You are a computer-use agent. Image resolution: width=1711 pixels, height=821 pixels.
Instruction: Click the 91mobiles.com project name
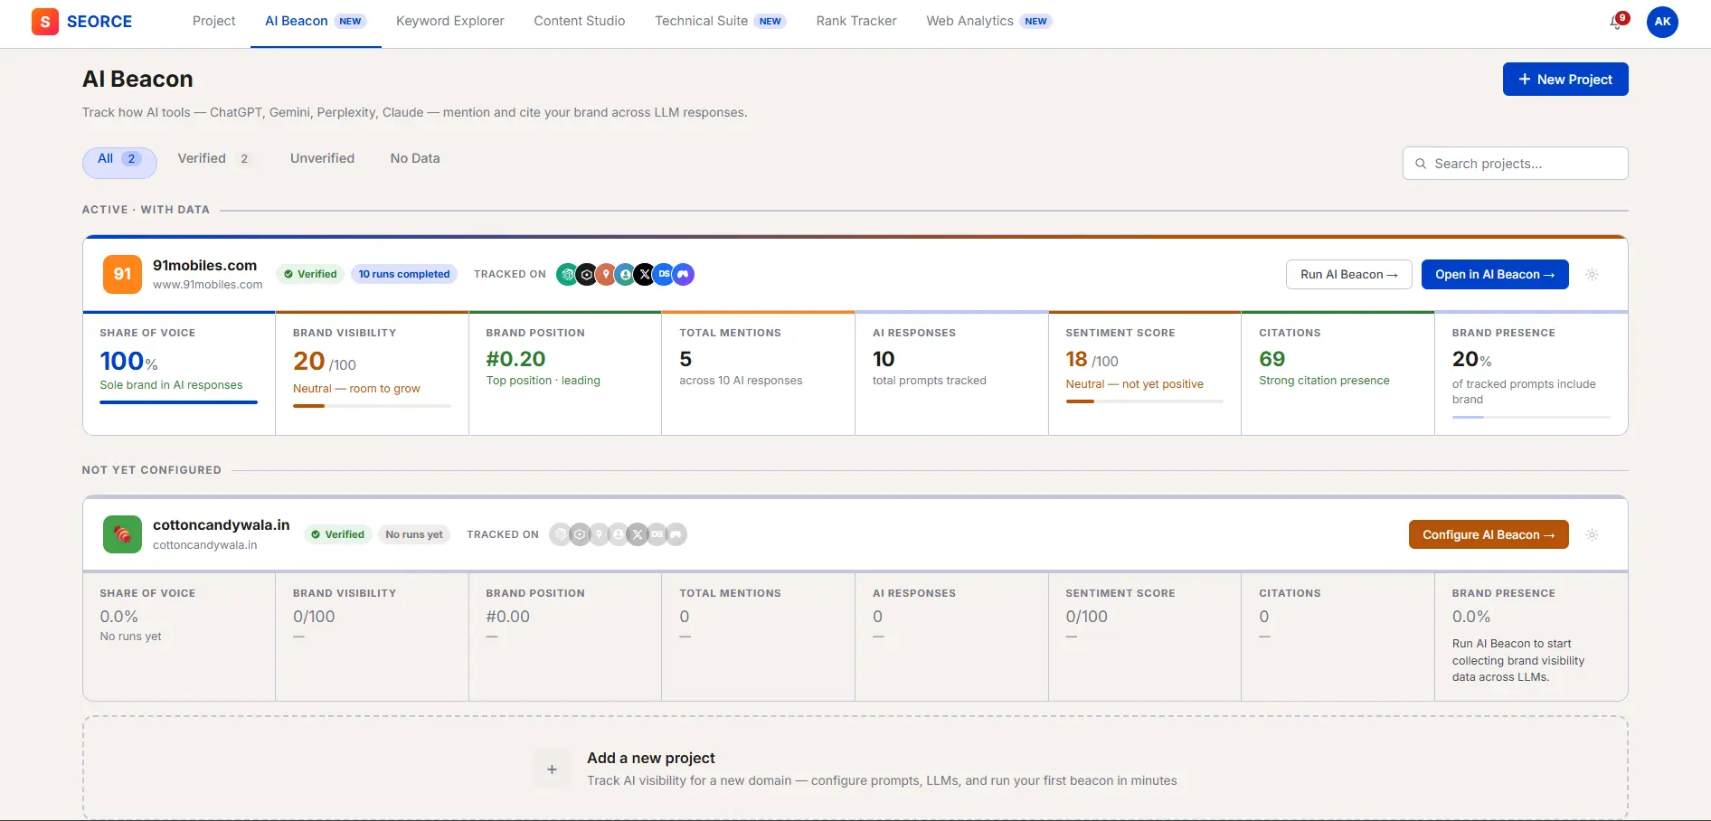[204, 266]
